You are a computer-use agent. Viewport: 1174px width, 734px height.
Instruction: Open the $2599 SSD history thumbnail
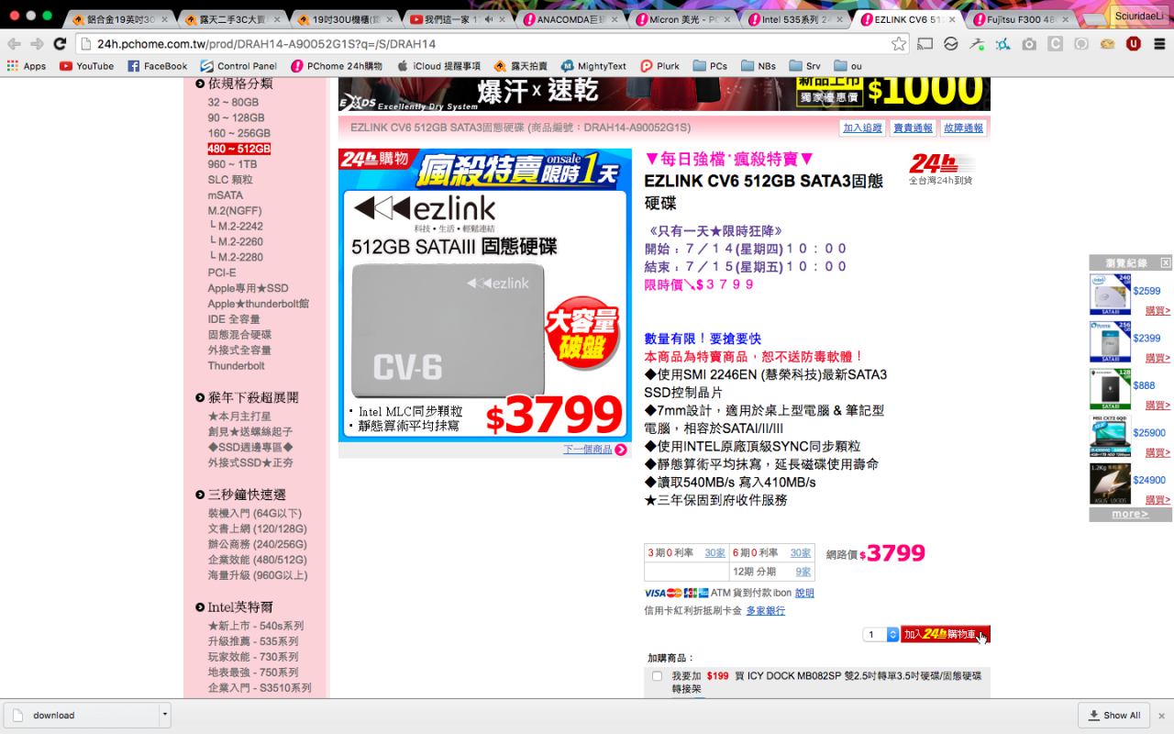pos(1110,294)
